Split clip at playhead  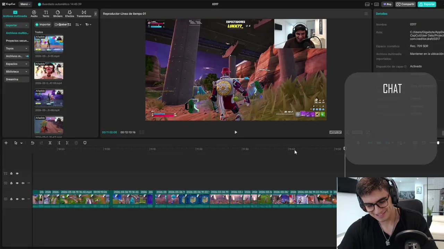[x=50, y=143]
